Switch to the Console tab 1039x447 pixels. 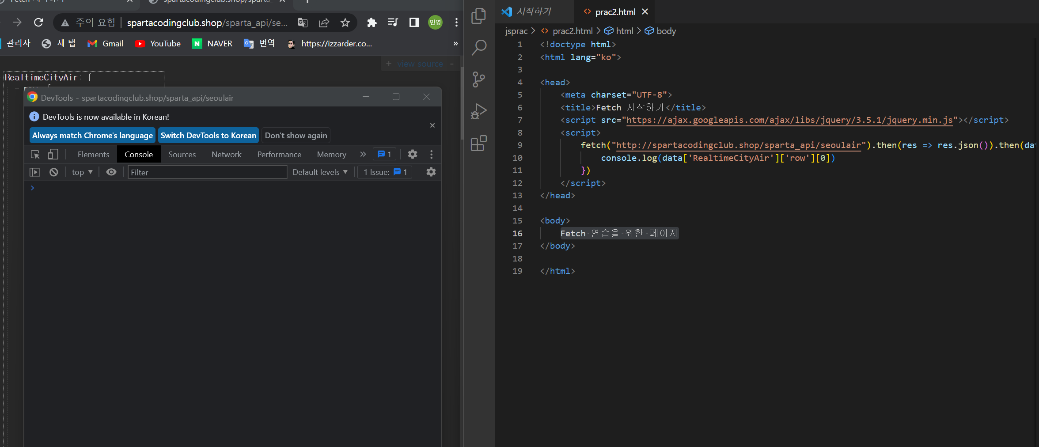pos(139,155)
